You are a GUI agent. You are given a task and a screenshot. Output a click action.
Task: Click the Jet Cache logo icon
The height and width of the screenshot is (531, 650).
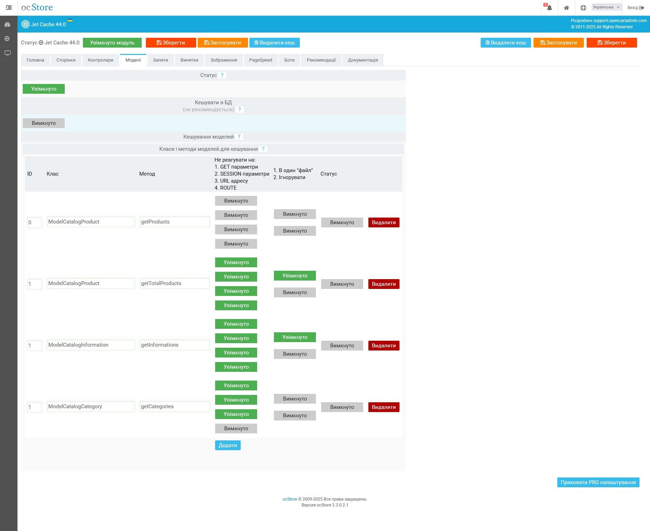click(x=26, y=24)
